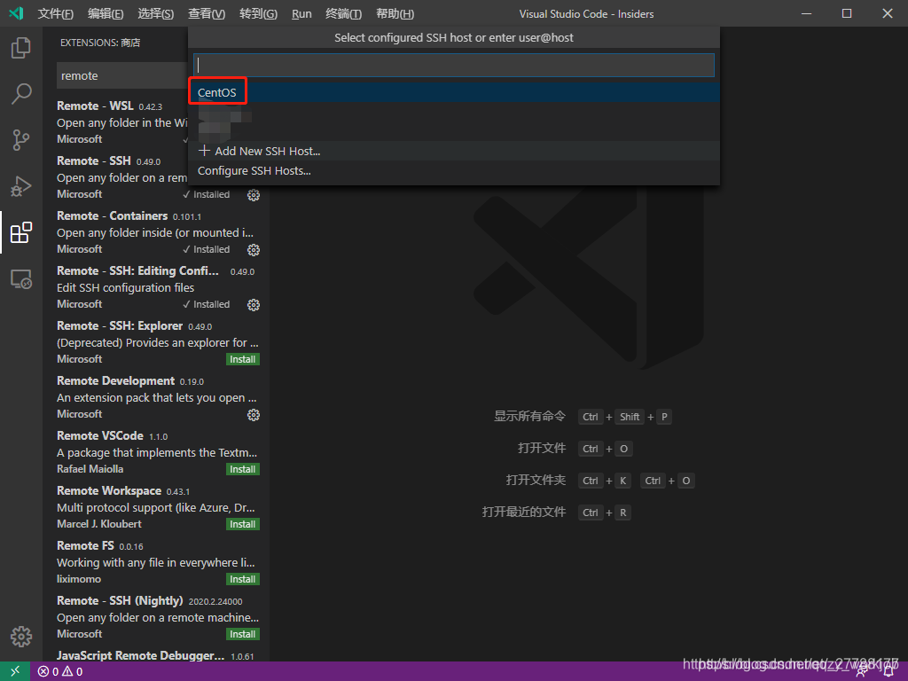Focus the SSH host input box
This screenshot has width=908, height=681.
pyautogui.click(x=454, y=65)
